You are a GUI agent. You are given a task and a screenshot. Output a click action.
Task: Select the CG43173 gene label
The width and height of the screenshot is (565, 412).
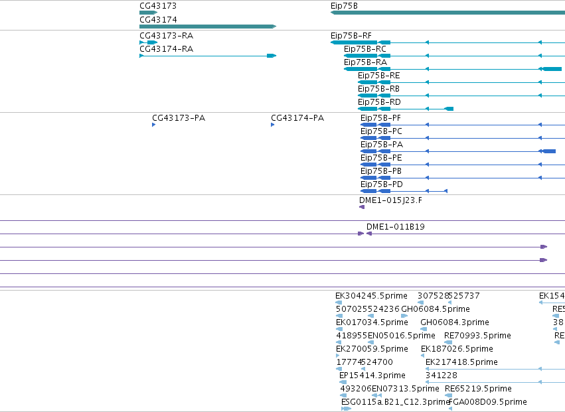[x=158, y=6]
